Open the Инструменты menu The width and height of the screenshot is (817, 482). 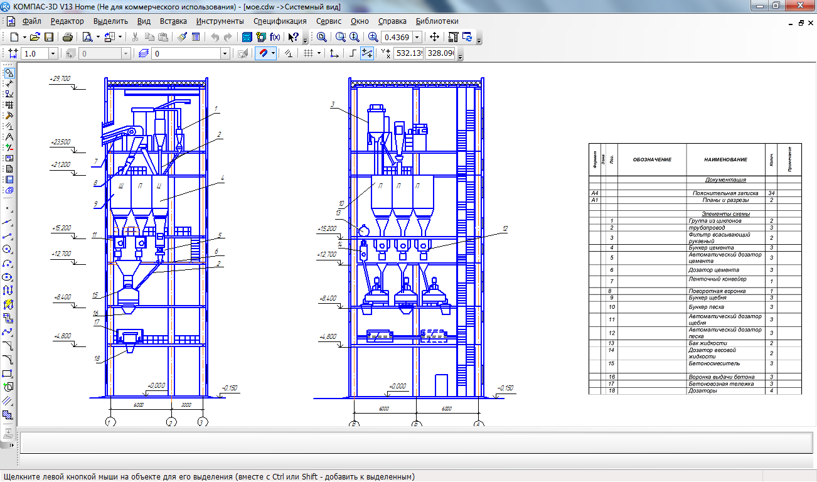(220, 21)
